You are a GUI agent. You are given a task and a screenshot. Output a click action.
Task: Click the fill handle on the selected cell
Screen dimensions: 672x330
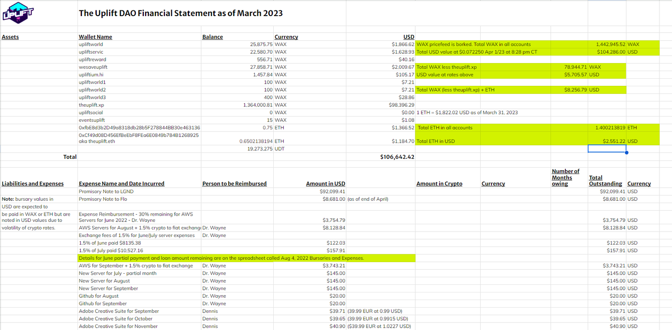tap(626, 152)
